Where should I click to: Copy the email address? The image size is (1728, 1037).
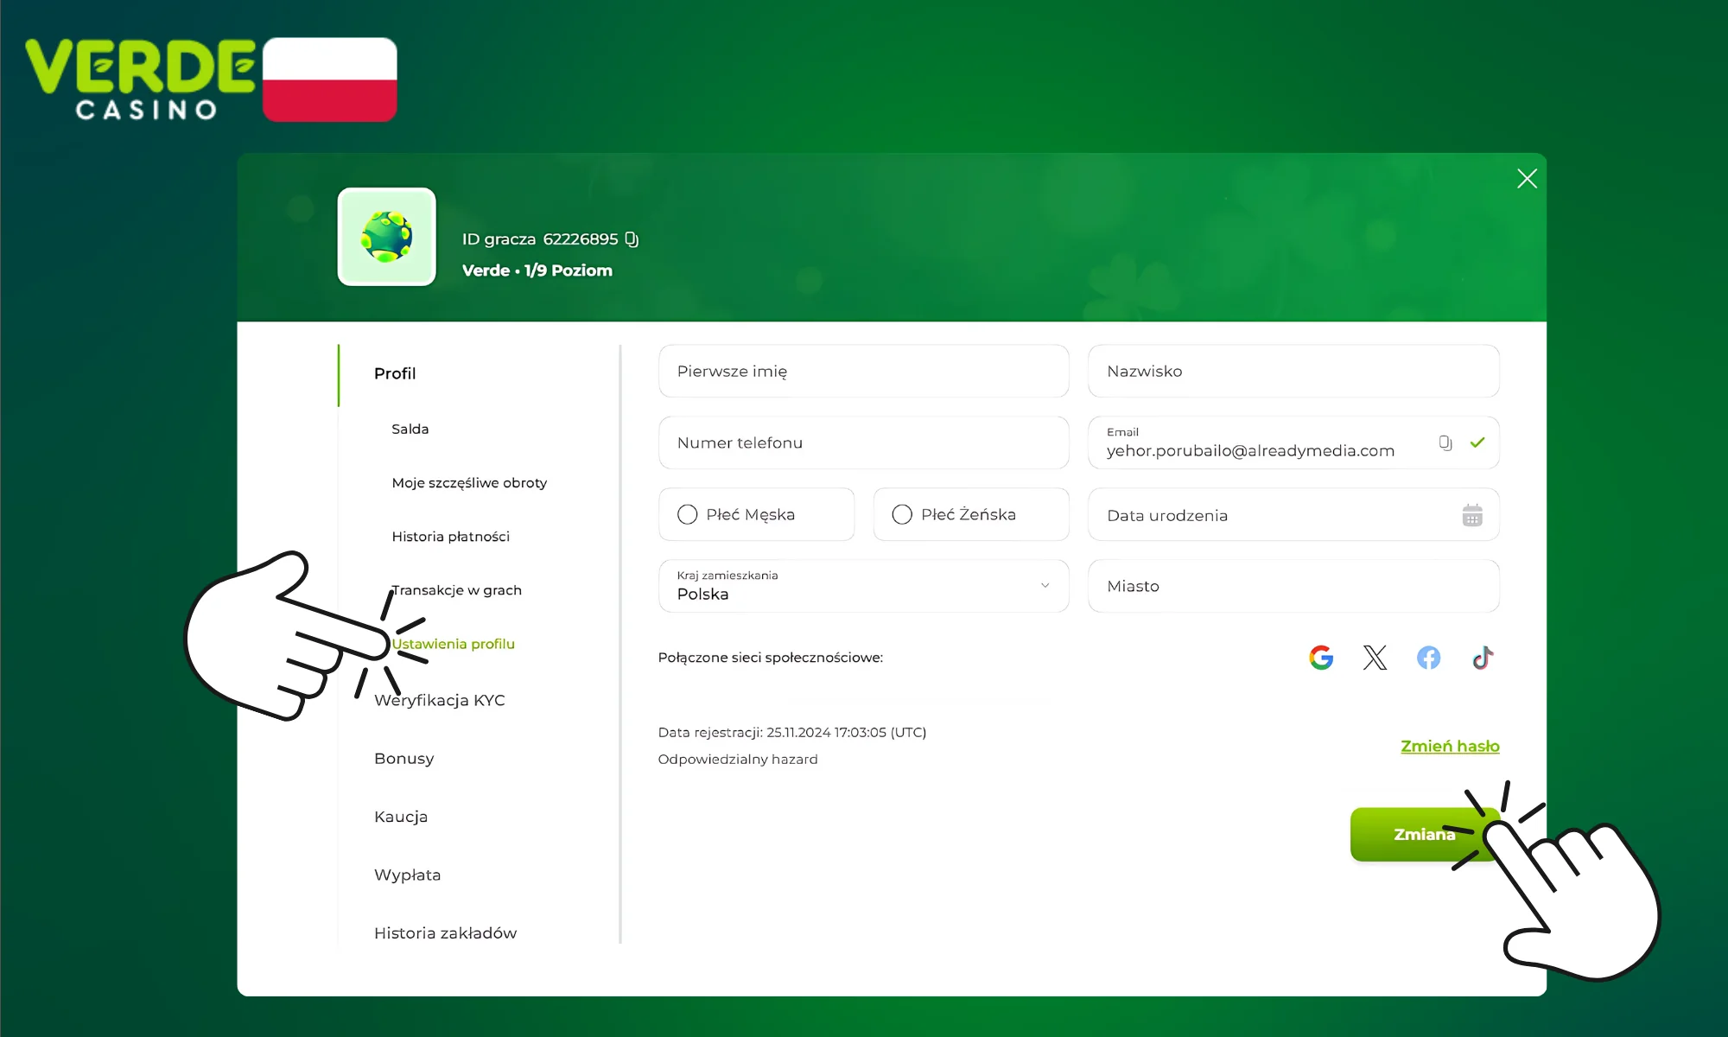pos(1446,442)
